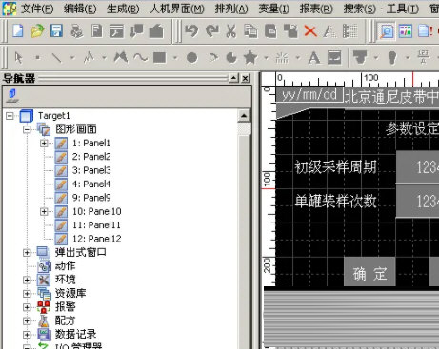
Task: Expand the 弹出式窗口 node
Action: [27, 253]
